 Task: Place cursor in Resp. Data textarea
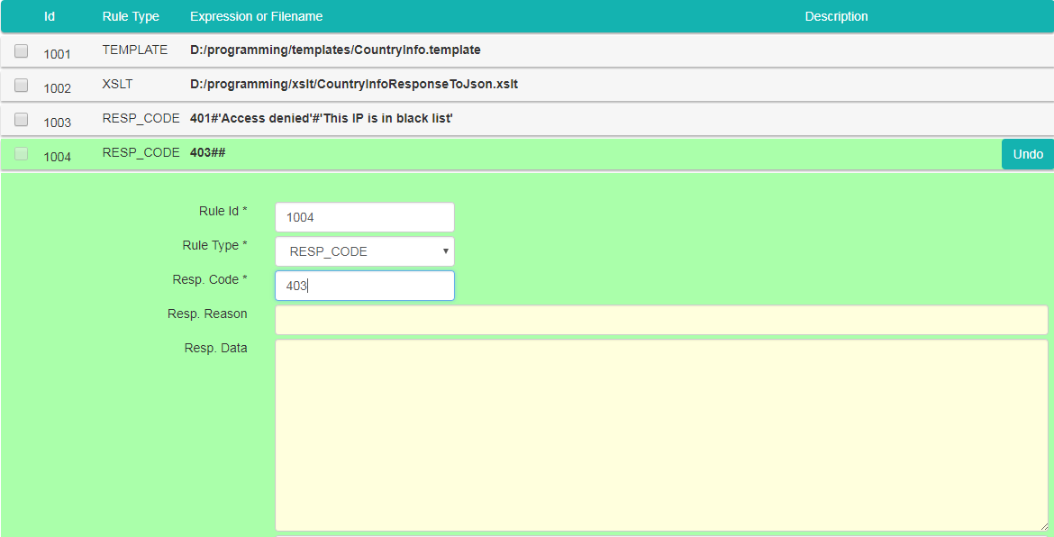[660, 435]
